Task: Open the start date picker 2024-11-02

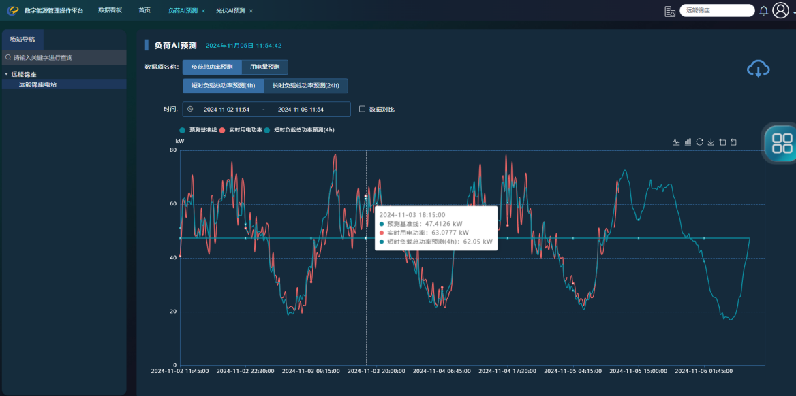Action: (226, 109)
